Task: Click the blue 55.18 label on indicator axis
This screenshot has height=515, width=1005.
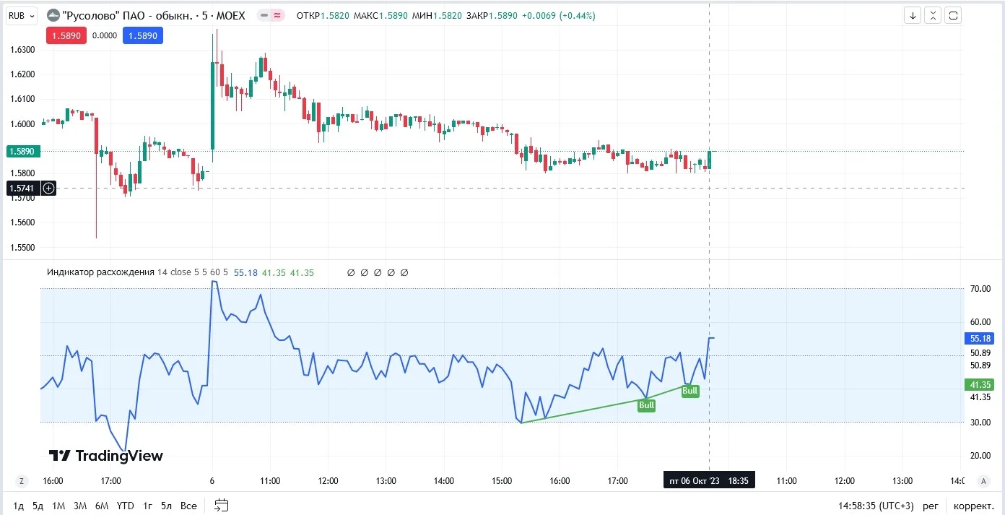Action: (x=979, y=338)
